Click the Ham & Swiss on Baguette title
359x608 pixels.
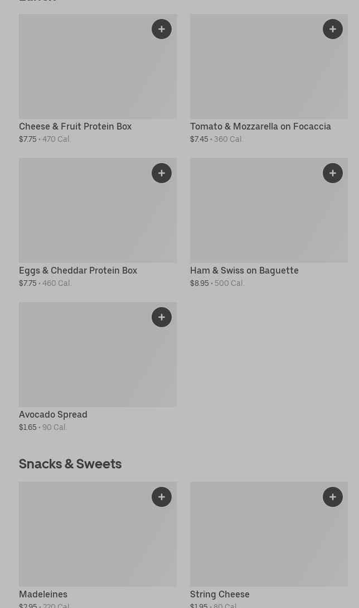click(244, 271)
